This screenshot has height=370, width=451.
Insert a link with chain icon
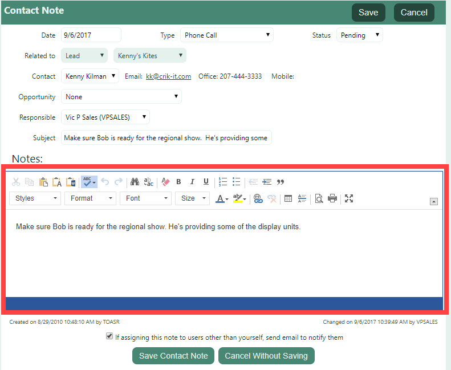pos(258,198)
